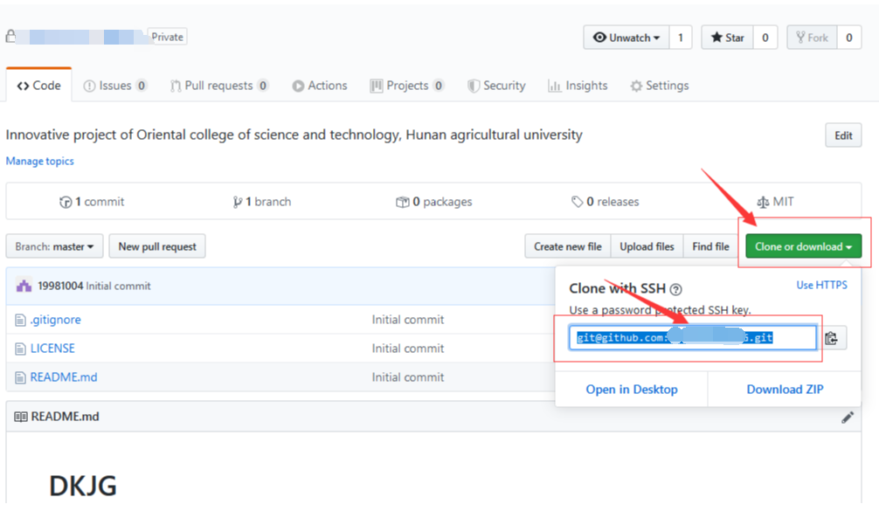Open the Initial commit message in header row
The width and height of the screenshot is (879, 518).
pyautogui.click(x=118, y=286)
